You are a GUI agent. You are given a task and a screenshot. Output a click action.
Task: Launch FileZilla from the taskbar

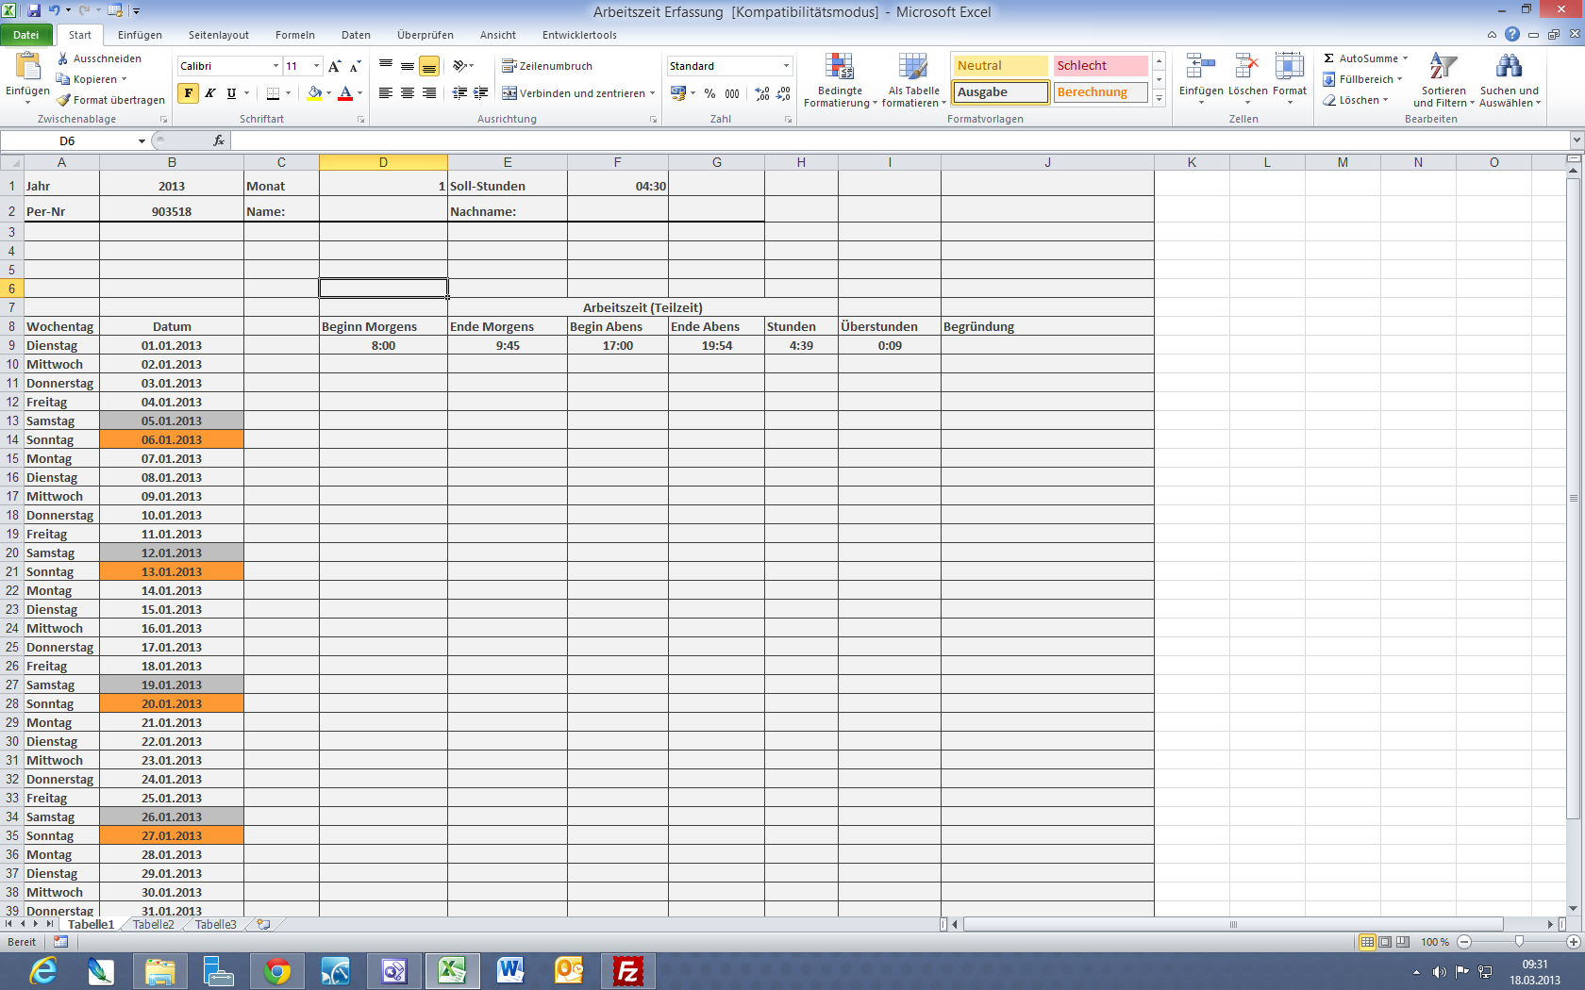pos(628,970)
